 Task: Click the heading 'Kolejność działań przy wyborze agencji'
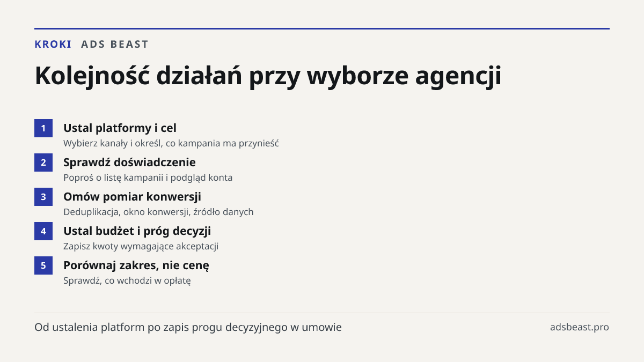268,76
